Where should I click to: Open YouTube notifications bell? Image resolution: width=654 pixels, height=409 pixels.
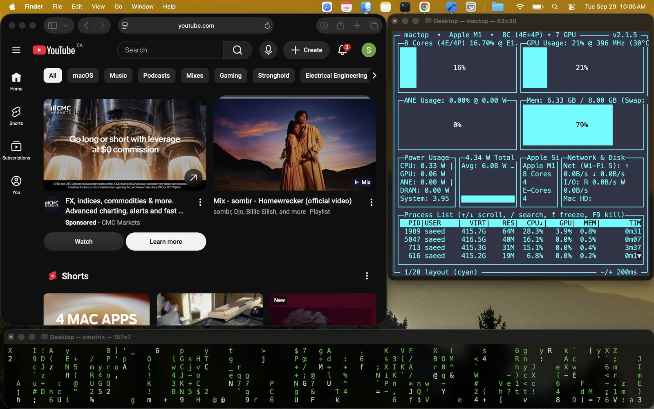coord(343,50)
